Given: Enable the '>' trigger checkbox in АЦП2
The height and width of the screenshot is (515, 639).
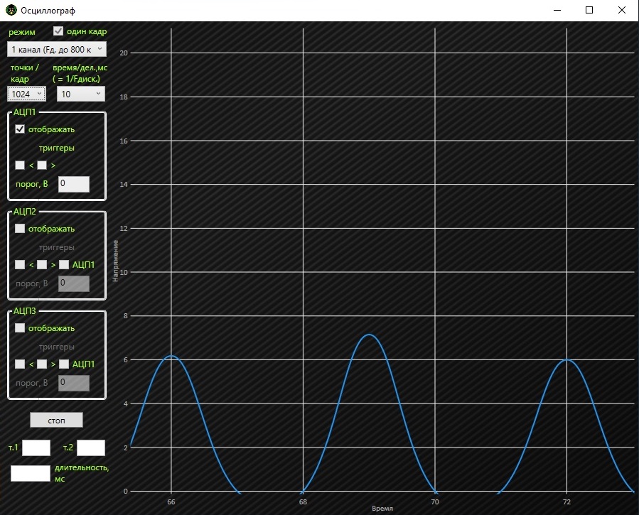Looking at the screenshot, I should tap(42, 265).
